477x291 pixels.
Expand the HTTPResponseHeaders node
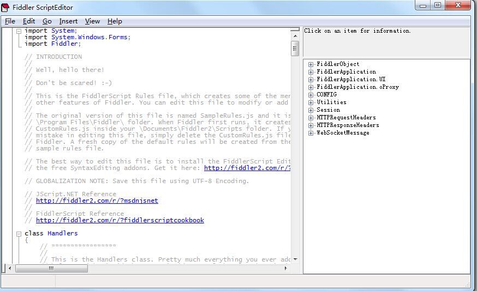pyautogui.click(x=311, y=125)
